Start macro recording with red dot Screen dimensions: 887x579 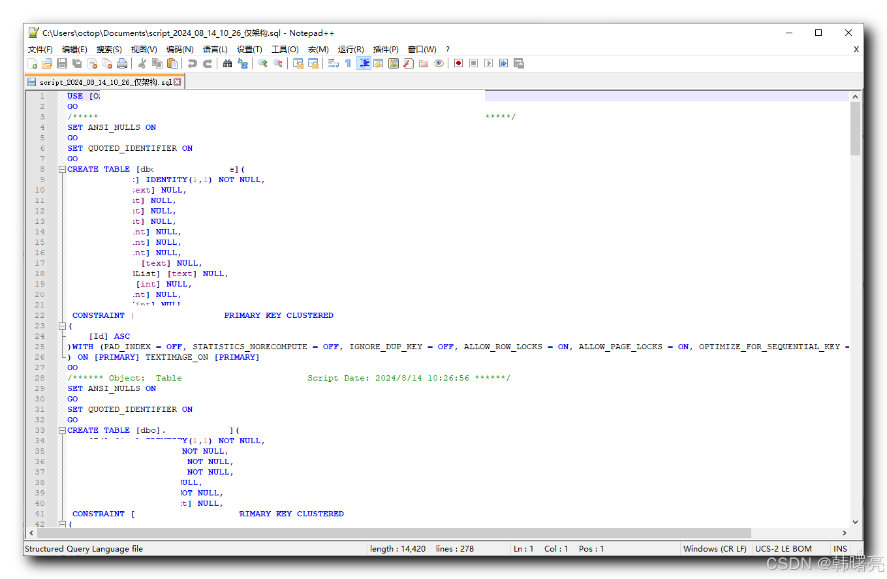(x=458, y=63)
